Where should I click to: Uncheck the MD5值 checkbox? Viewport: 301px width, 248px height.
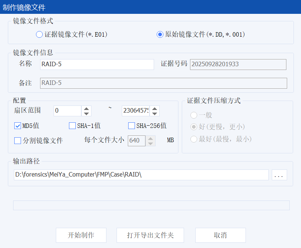(x=18, y=126)
